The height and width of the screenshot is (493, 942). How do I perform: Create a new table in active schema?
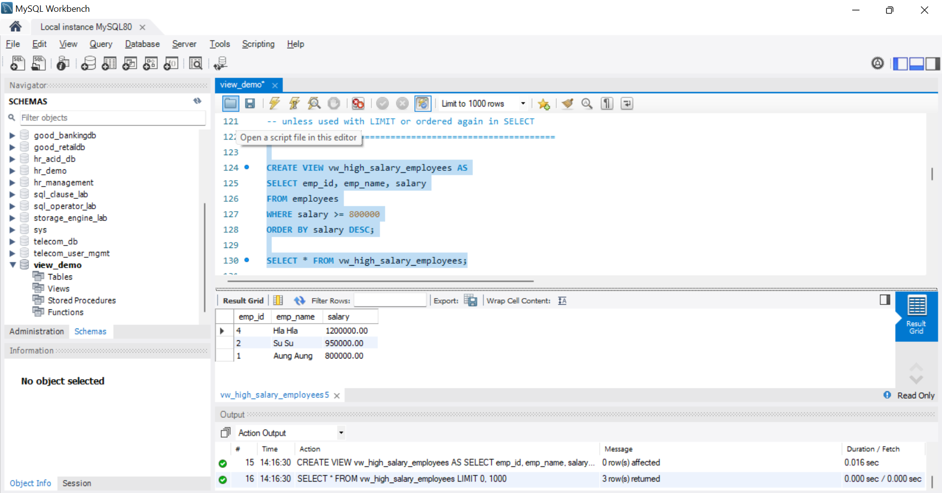[x=109, y=63]
